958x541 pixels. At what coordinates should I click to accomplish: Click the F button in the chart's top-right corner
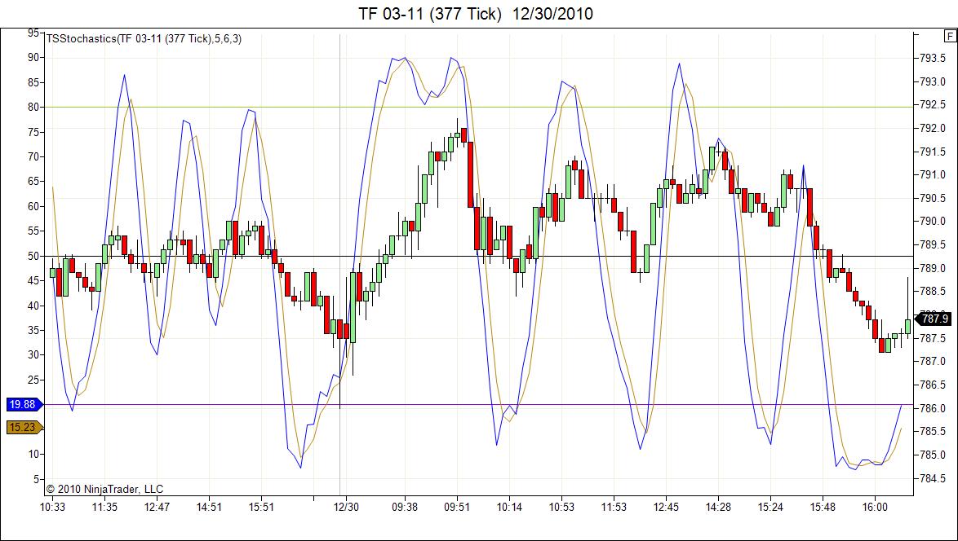pyautogui.click(x=950, y=37)
